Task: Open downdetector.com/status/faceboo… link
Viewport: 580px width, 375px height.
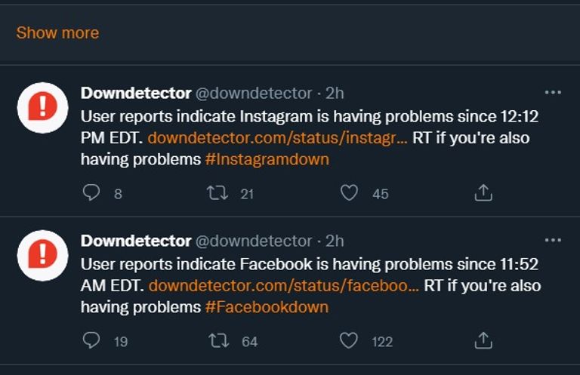Action: 283,286
